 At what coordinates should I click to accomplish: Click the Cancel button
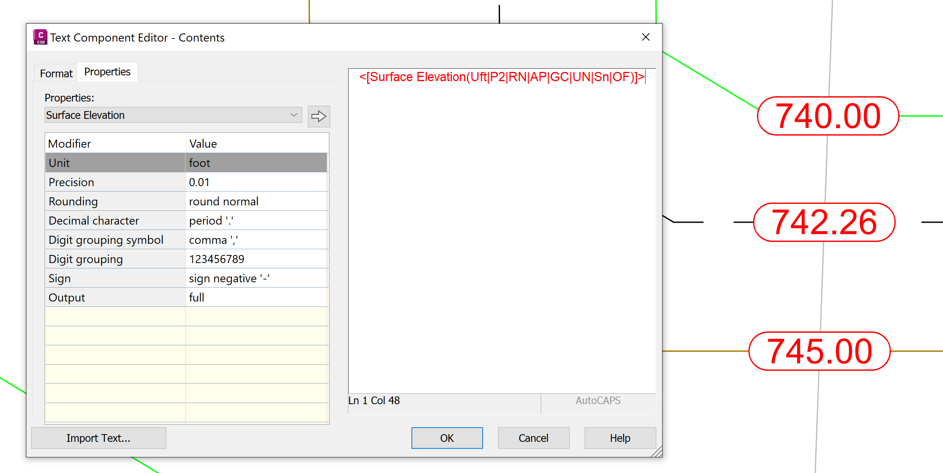[x=533, y=438]
